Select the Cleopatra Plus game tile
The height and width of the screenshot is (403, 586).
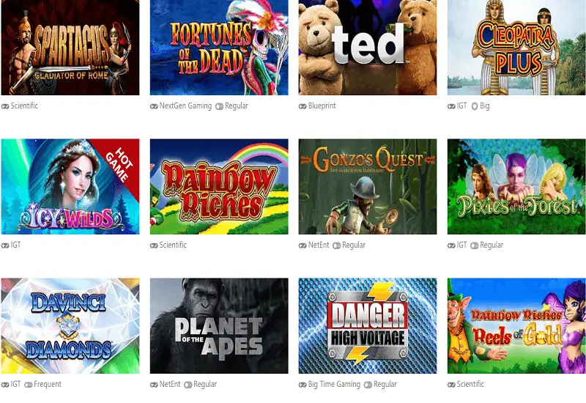coord(516,48)
